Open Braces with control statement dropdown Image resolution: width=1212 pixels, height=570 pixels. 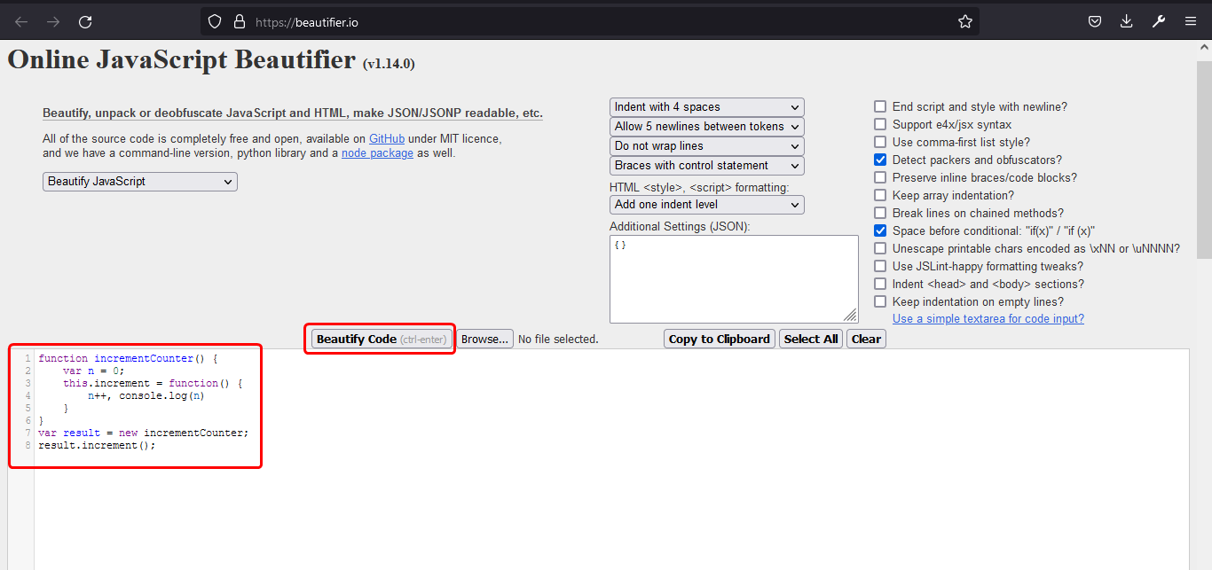(x=707, y=165)
